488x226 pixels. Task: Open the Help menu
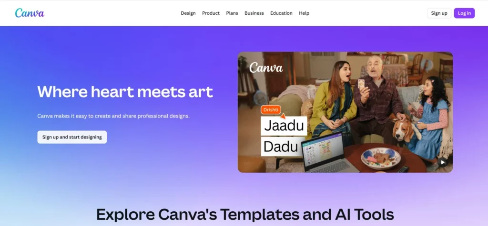click(304, 13)
